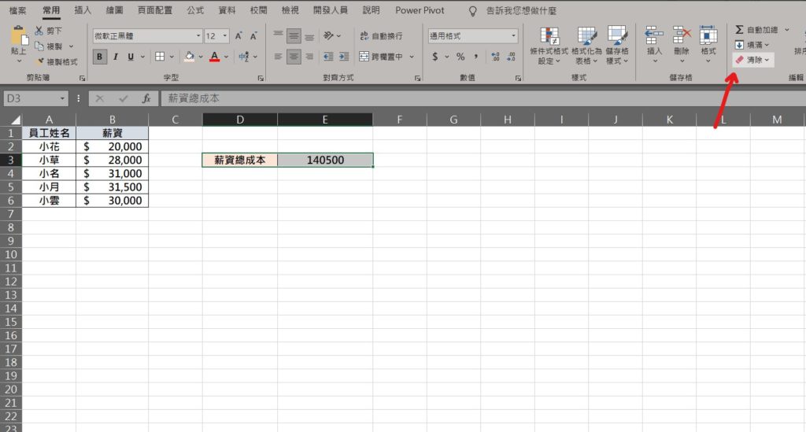Click the Increase Indent icon

tap(344, 57)
